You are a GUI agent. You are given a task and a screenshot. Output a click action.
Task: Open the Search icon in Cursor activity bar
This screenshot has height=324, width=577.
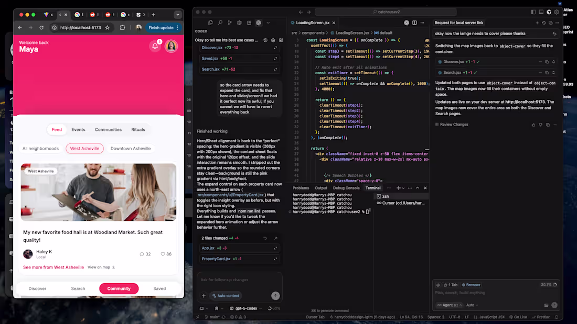coord(220,23)
